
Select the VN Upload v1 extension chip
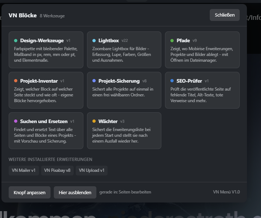coord(92,170)
